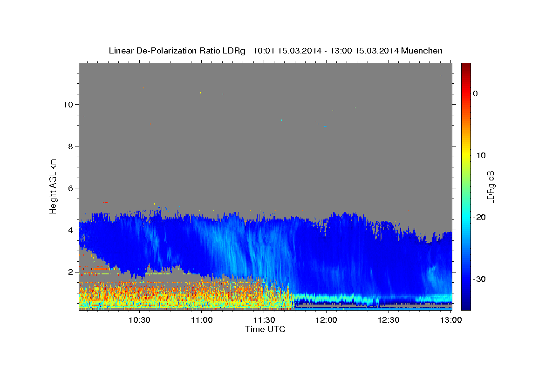Click the end time '13:00 15.03.2014' in title
This screenshot has height=372, width=559.
click(364, 51)
